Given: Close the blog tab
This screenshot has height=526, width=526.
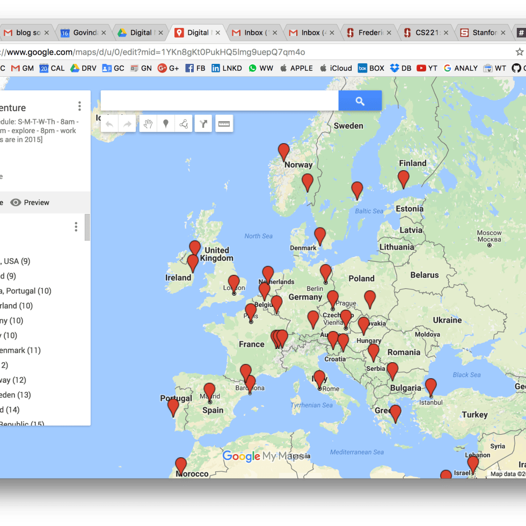Looking at the screenshot, I should tap(47, 33).
